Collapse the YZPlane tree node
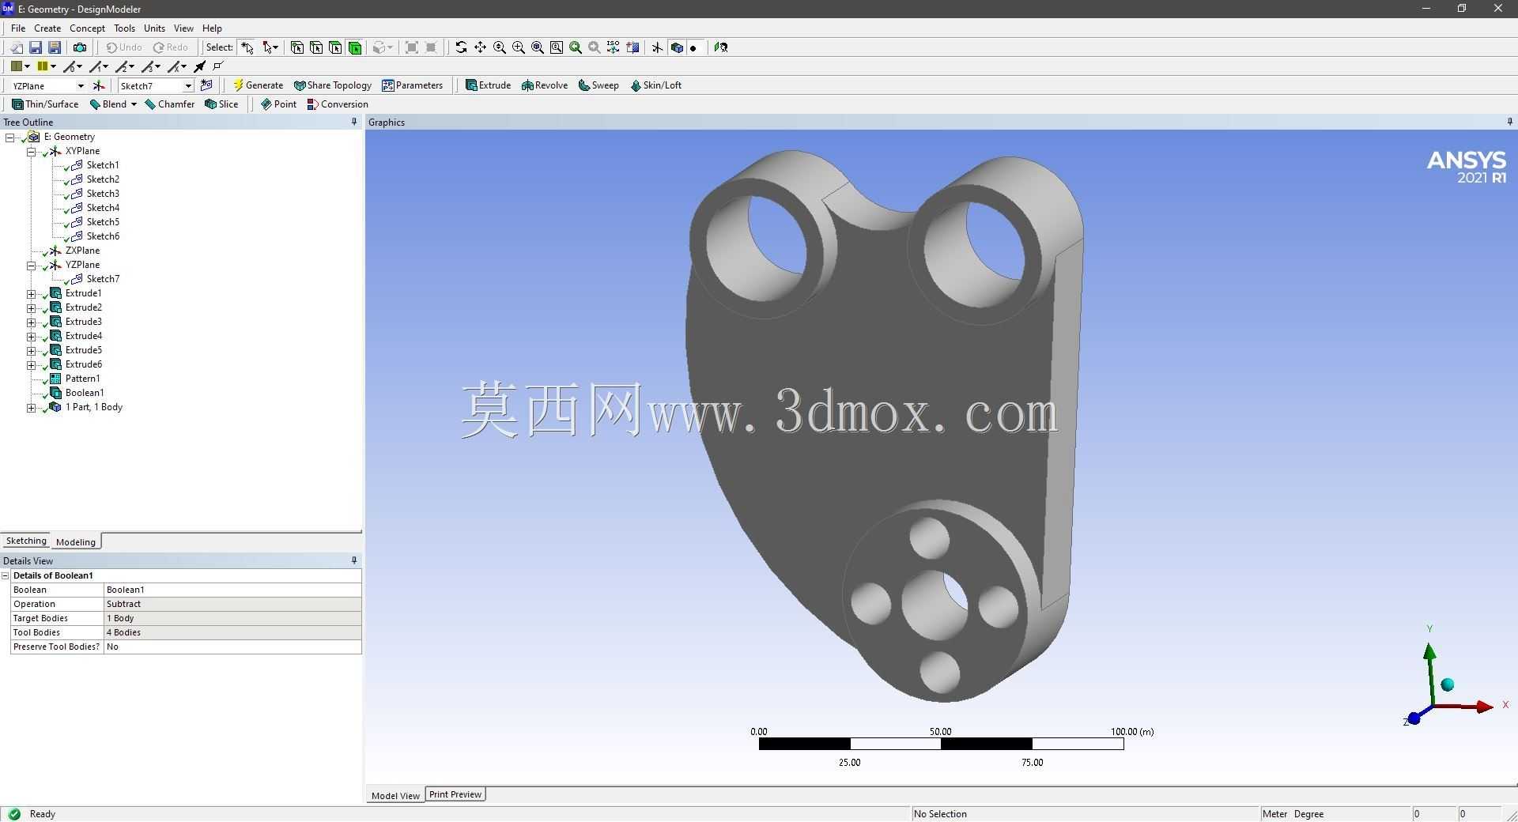Screen dimensions: 1518x822 [32, 265]
